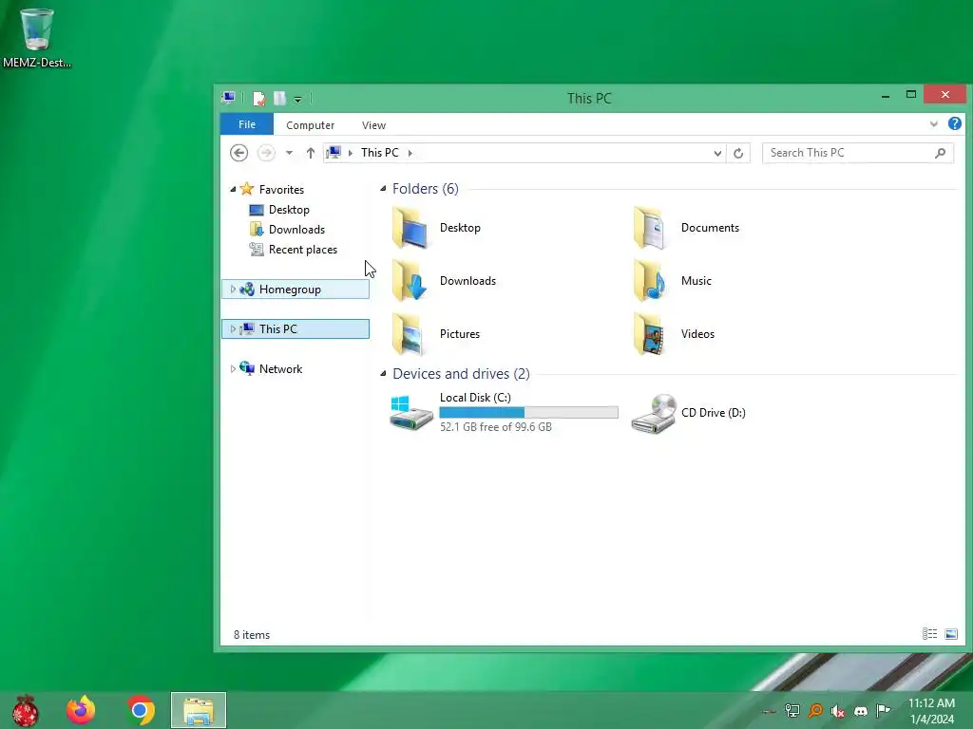Image resolution: width=973 pixels, height=729 pixels.
Task: Open the File ribbon tab
Action: pos(247,124)
